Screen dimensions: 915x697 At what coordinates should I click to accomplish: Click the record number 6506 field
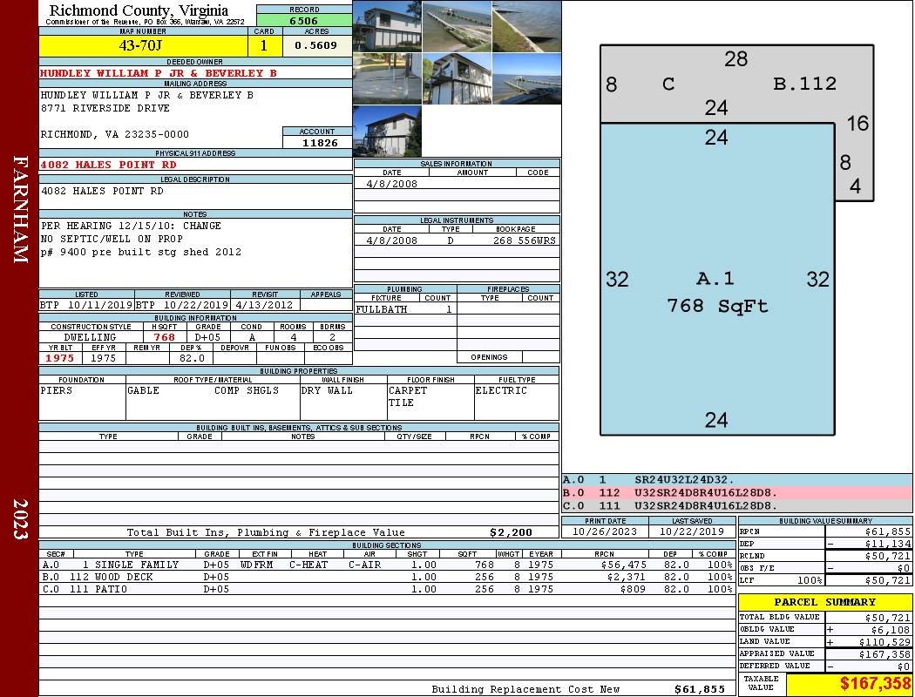coord(304,20)
